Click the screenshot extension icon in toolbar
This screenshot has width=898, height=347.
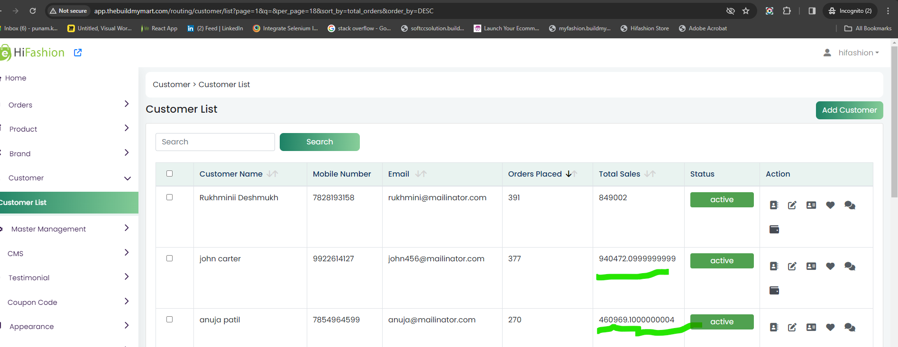click(770, 11)
